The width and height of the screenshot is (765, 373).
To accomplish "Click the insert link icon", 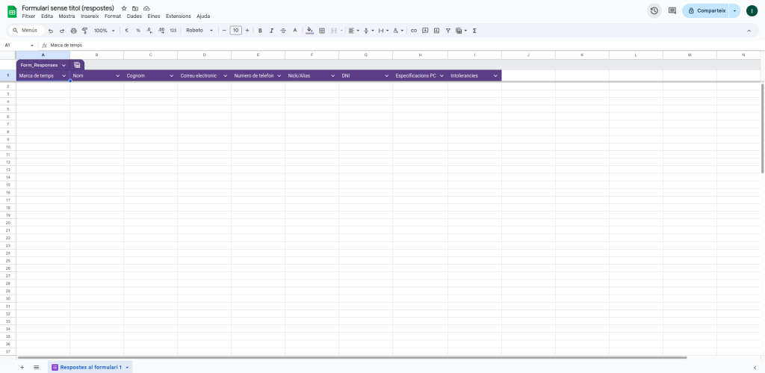I will 414,31.
